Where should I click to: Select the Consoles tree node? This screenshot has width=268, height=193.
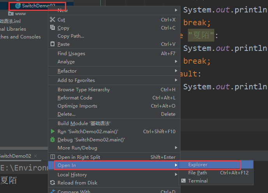[x=20, y=37]
